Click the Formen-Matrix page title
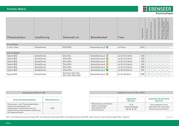Screen dimensions: 179x126 click(16, 9)
